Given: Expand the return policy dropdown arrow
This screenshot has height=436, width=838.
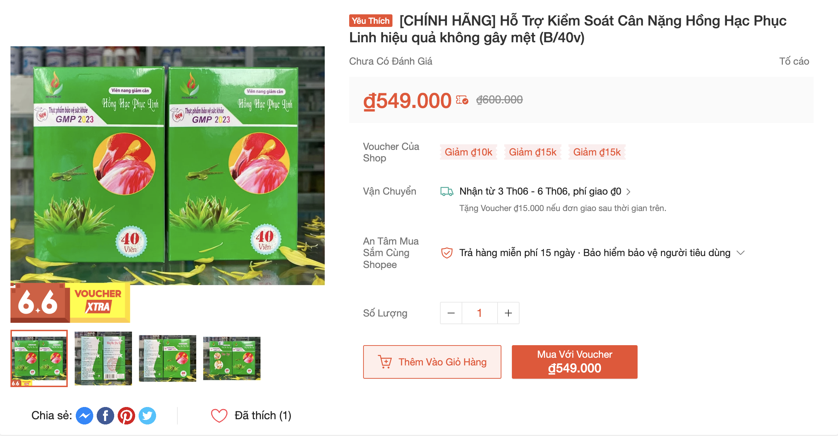Looking at the screenshot, I should click(741, 253).
